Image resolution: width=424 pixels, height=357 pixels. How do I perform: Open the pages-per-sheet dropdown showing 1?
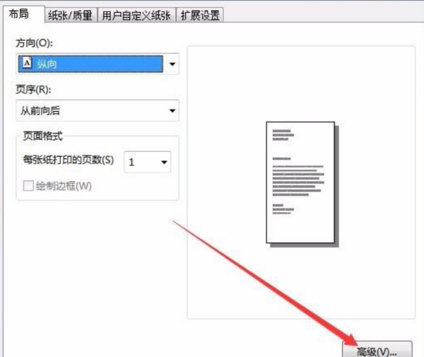click(x=148, y=162)
